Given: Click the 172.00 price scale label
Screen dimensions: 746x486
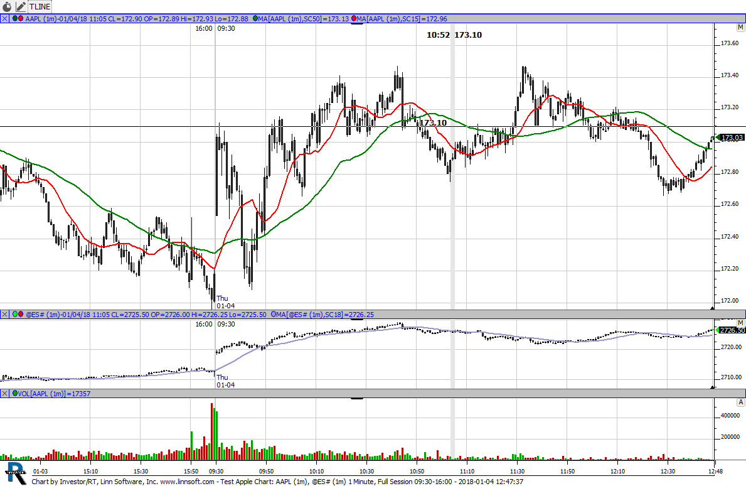Looking at the screenshot, I should [x=730, y=300].
